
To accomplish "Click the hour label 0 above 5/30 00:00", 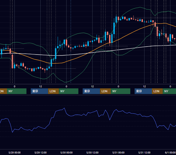I will pos(67,87).
